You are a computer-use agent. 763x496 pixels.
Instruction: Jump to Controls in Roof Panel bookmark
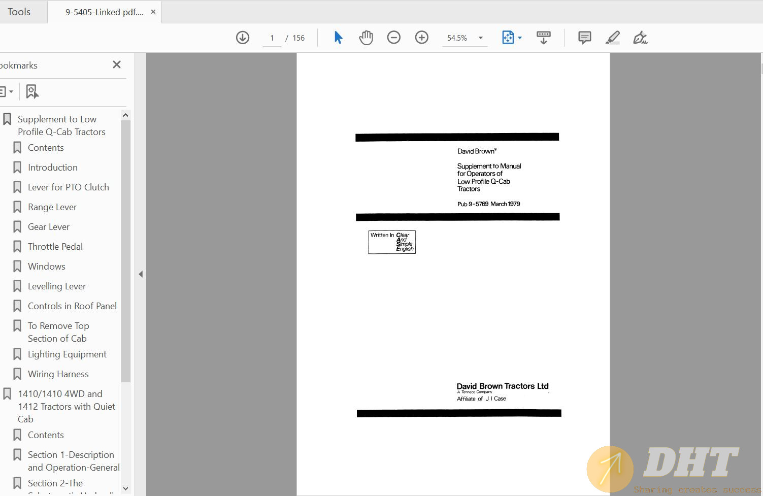pos(72,306)
